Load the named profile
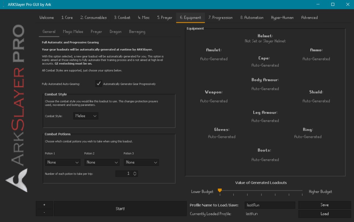The height and width of the screenshot is (222, 354). coord(324,214)
